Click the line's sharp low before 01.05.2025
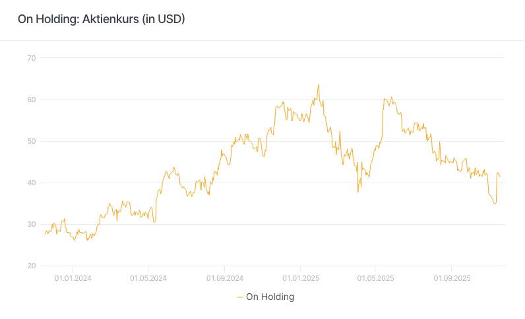Screen dimensions: 525x319 (x=358, y=192)
